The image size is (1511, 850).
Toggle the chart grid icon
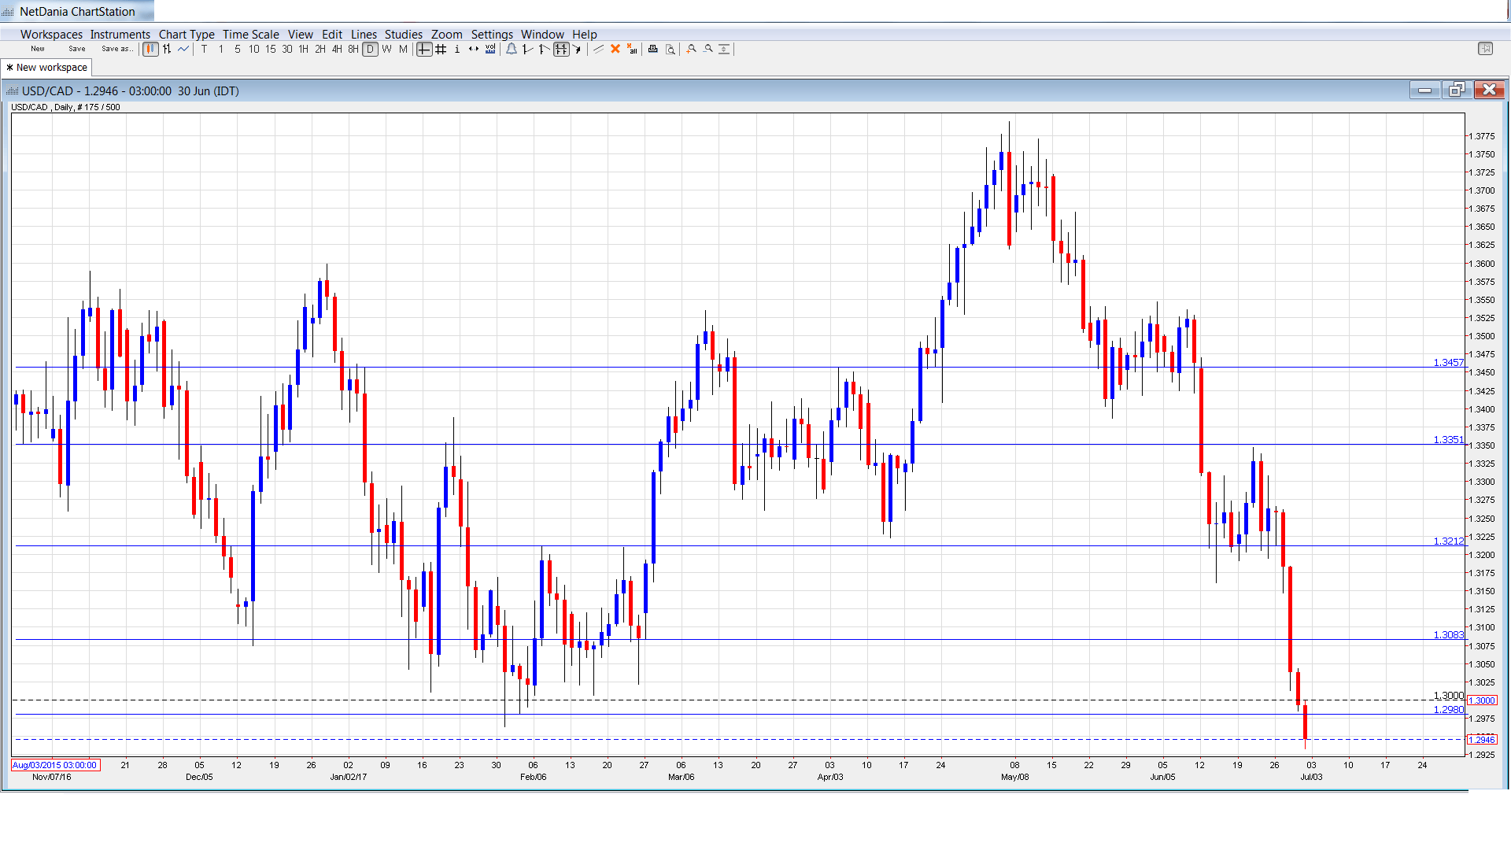click(x=441, y=49)
